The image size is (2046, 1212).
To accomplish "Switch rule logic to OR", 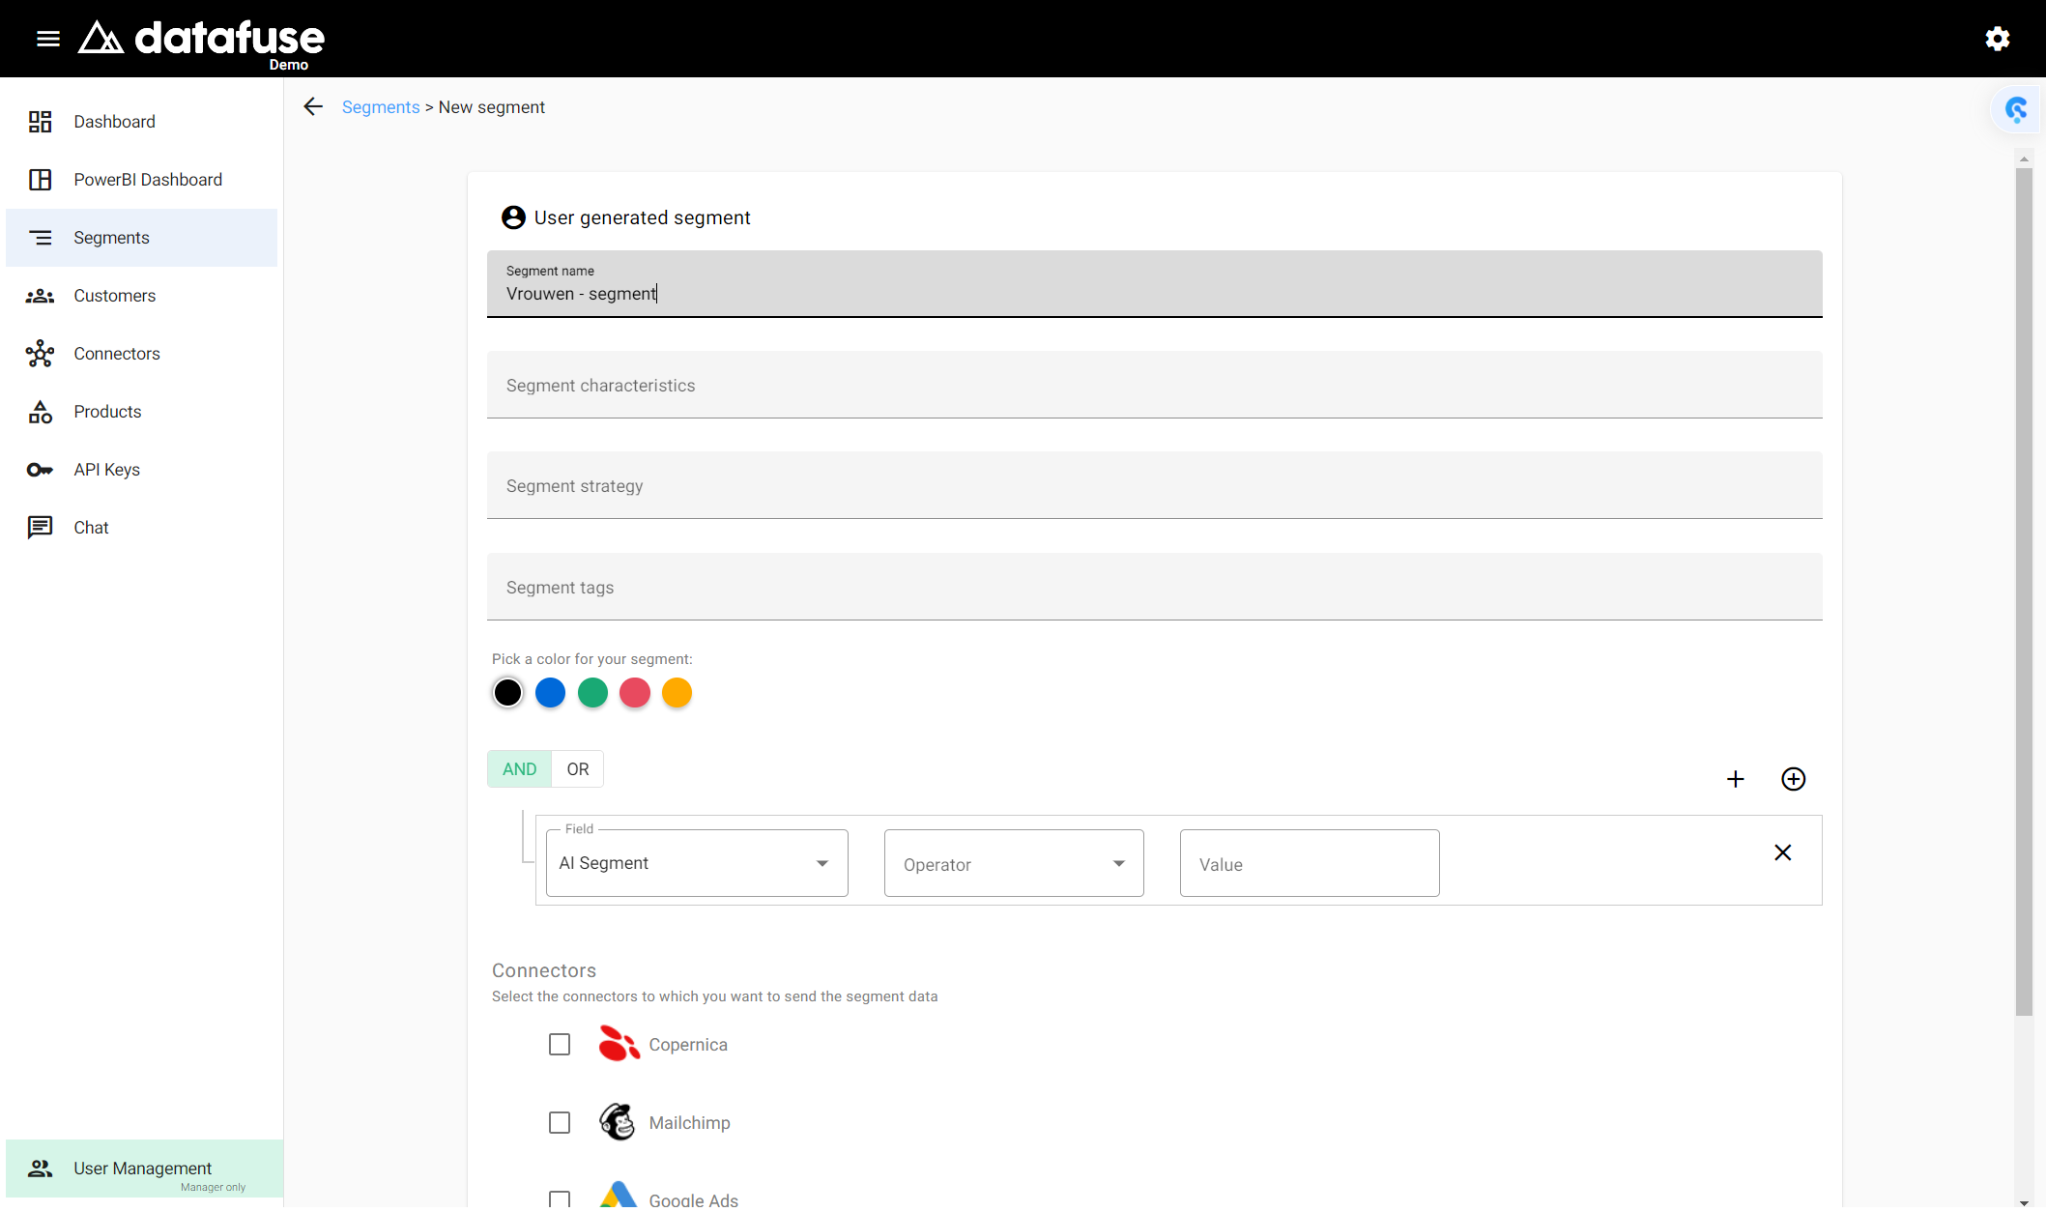I will point(578,769).
